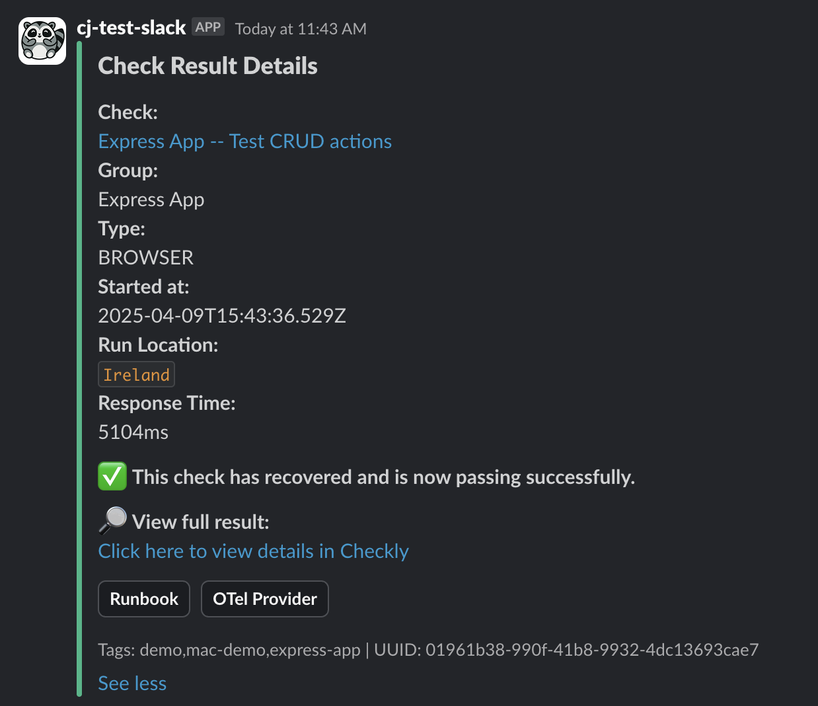This screenshot has height=706, width=818.
Task: Open Click here to view details in Checkly
Action: point(253,551)
